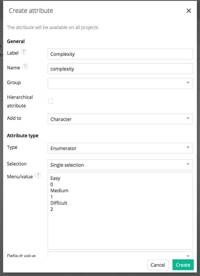Show help for Menu/value field

click(38, 175)
